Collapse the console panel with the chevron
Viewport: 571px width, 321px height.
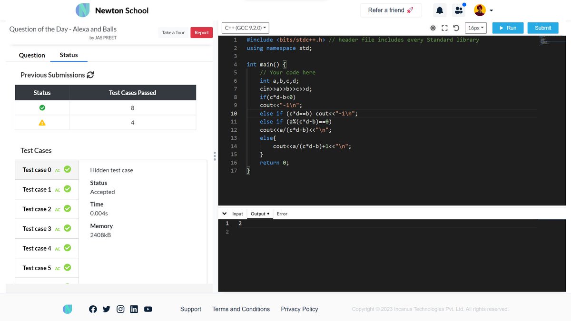tap(224, 214)
